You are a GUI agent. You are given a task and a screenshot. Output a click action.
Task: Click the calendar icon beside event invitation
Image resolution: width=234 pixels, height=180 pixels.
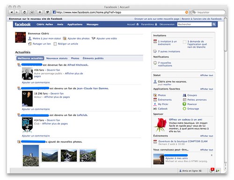[x=155, y=41]
